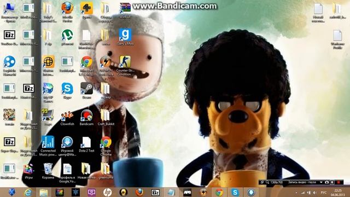
Task: Click the magnifier icon on Bandicam bar
Action: (267, 182)
